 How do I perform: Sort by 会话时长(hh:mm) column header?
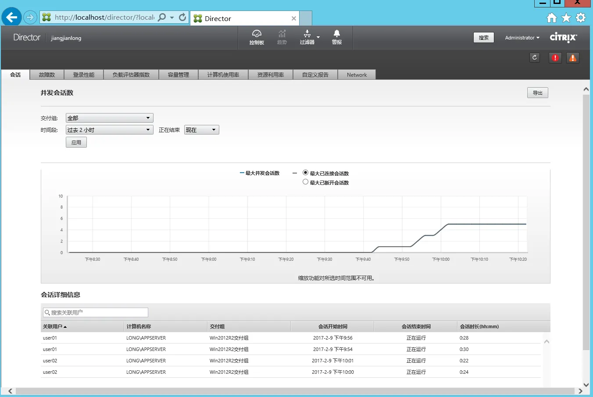tap(504, 326)
